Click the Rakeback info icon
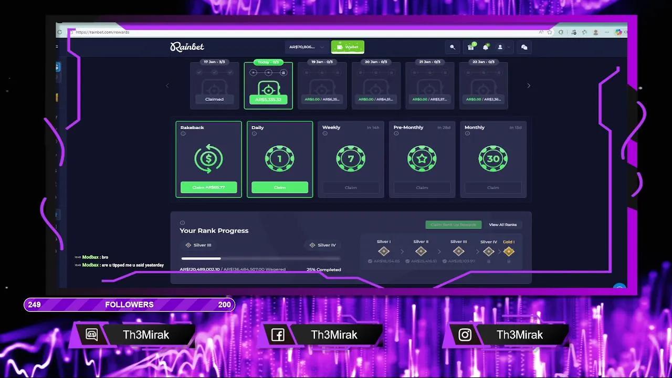The height and width of the screenshot is (378, 672). coord(183,134)
